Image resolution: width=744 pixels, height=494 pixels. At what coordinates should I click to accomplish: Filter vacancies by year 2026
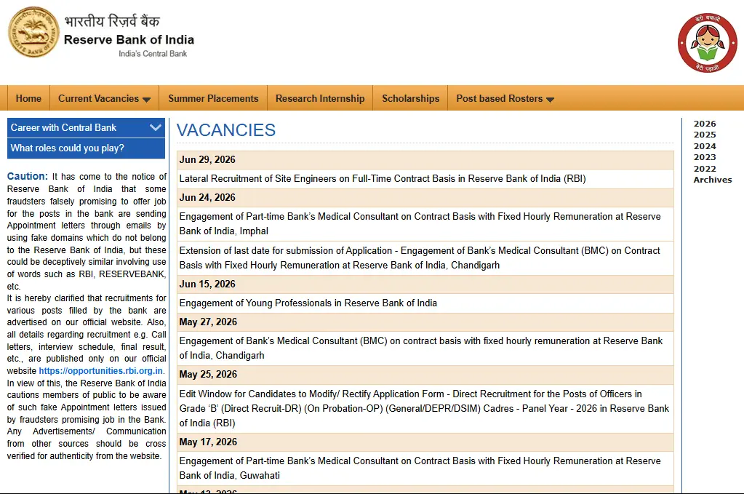[705, 124]
